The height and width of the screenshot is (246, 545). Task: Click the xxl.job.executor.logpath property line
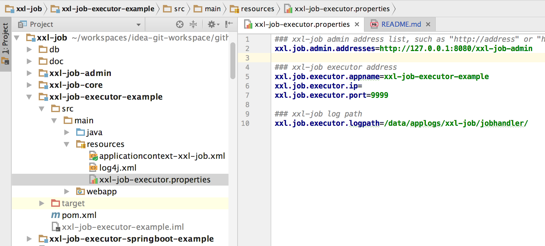(401, 123)
